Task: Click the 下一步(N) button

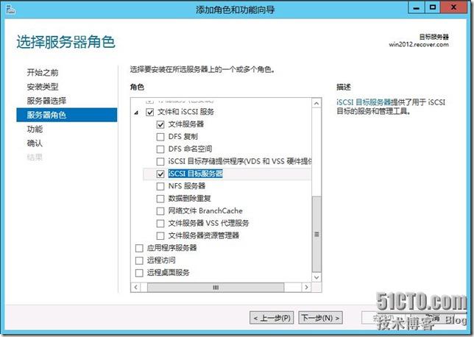Action: coord(320,318)
